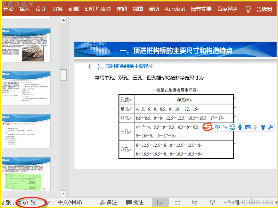Screen dimensions: 278x208
Task: Select the thumbnail between the formula and green-diagram slides
Action: pos(26,131)
